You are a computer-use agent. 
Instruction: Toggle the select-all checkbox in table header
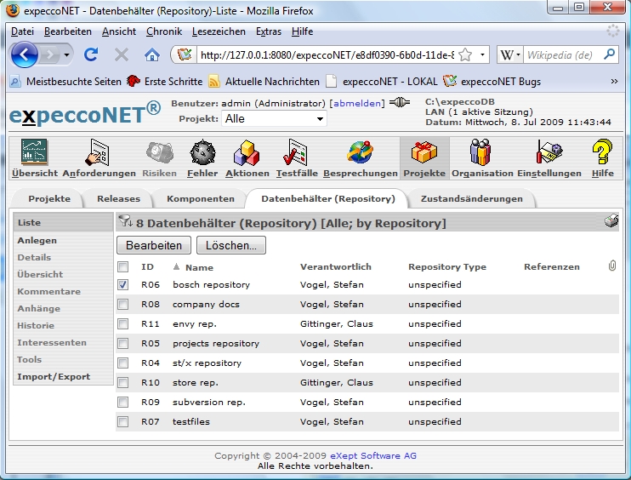[x=123, y=267]
